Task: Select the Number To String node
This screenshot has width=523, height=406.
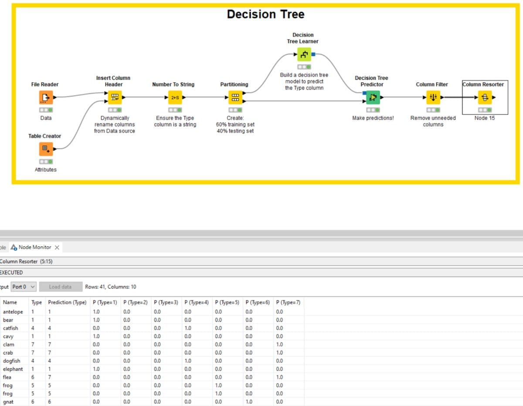Action: click(173, 97)
